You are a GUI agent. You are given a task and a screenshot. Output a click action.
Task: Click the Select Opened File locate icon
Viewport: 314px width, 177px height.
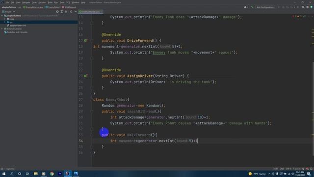point(57,12)
